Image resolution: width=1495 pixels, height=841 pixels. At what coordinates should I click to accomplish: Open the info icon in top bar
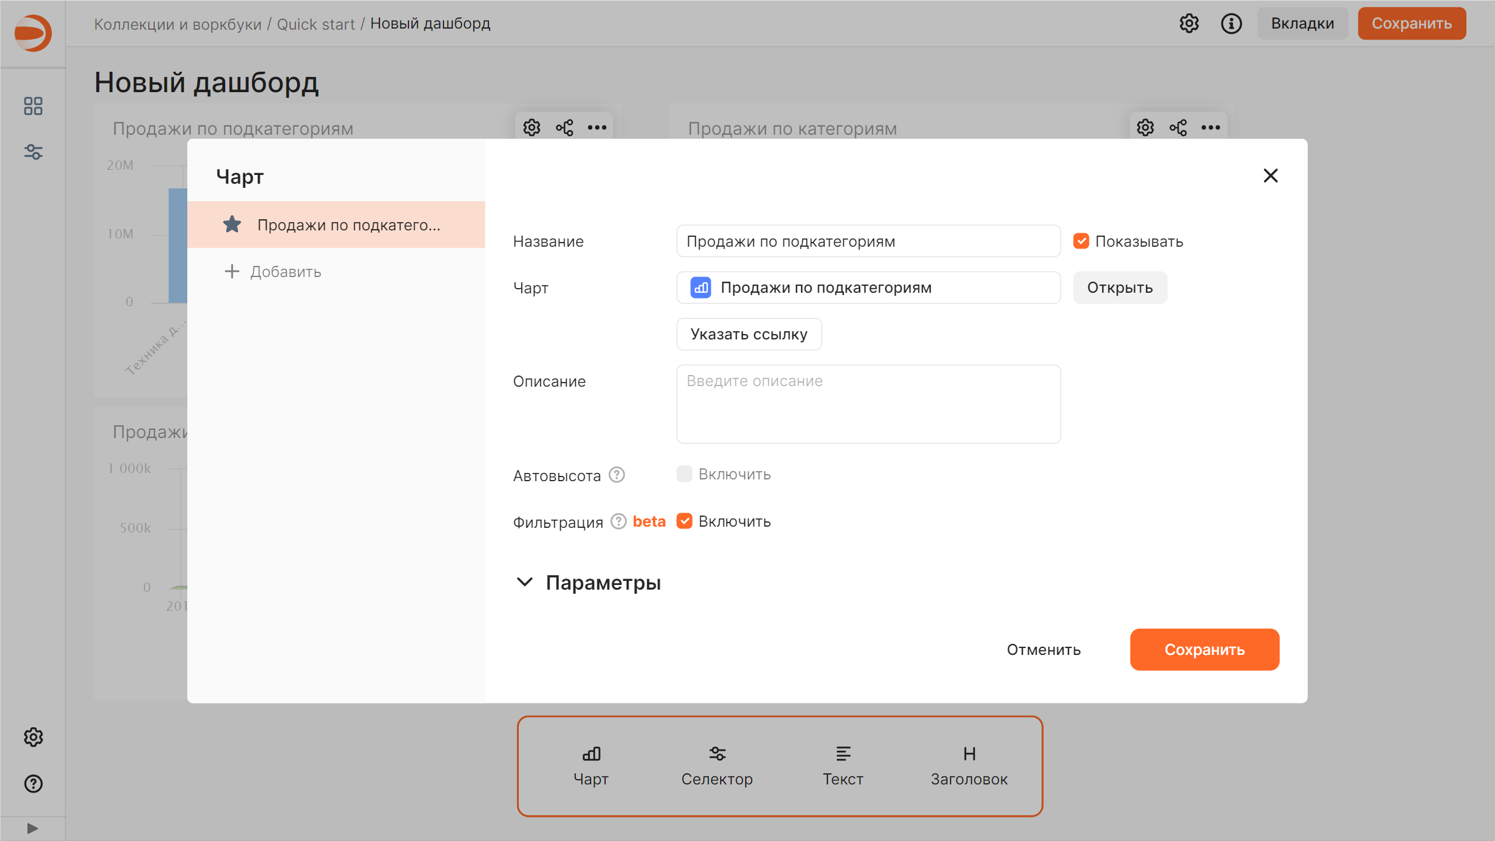point(1231,23)
